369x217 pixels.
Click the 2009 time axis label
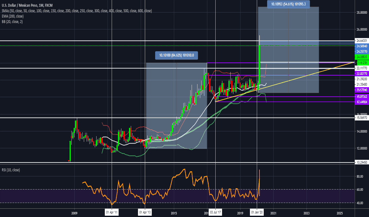74,213
